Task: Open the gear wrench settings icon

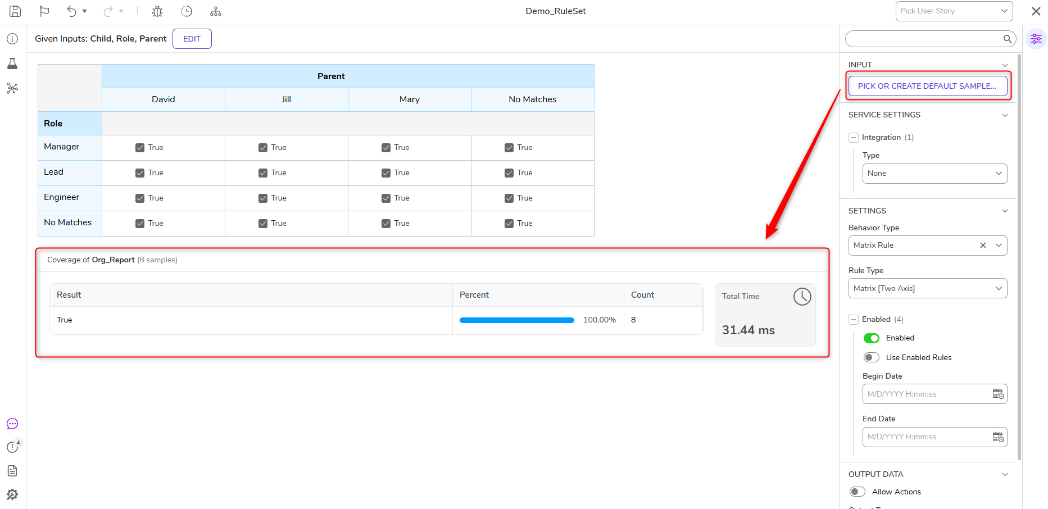Action: coord(12,494)
